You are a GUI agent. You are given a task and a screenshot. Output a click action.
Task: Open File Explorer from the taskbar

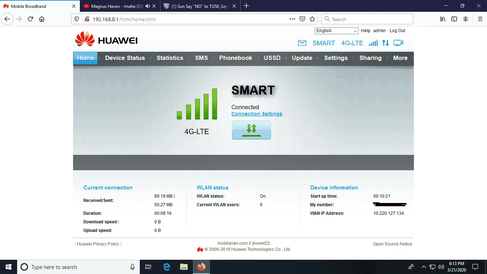click(x=184, y=267)
